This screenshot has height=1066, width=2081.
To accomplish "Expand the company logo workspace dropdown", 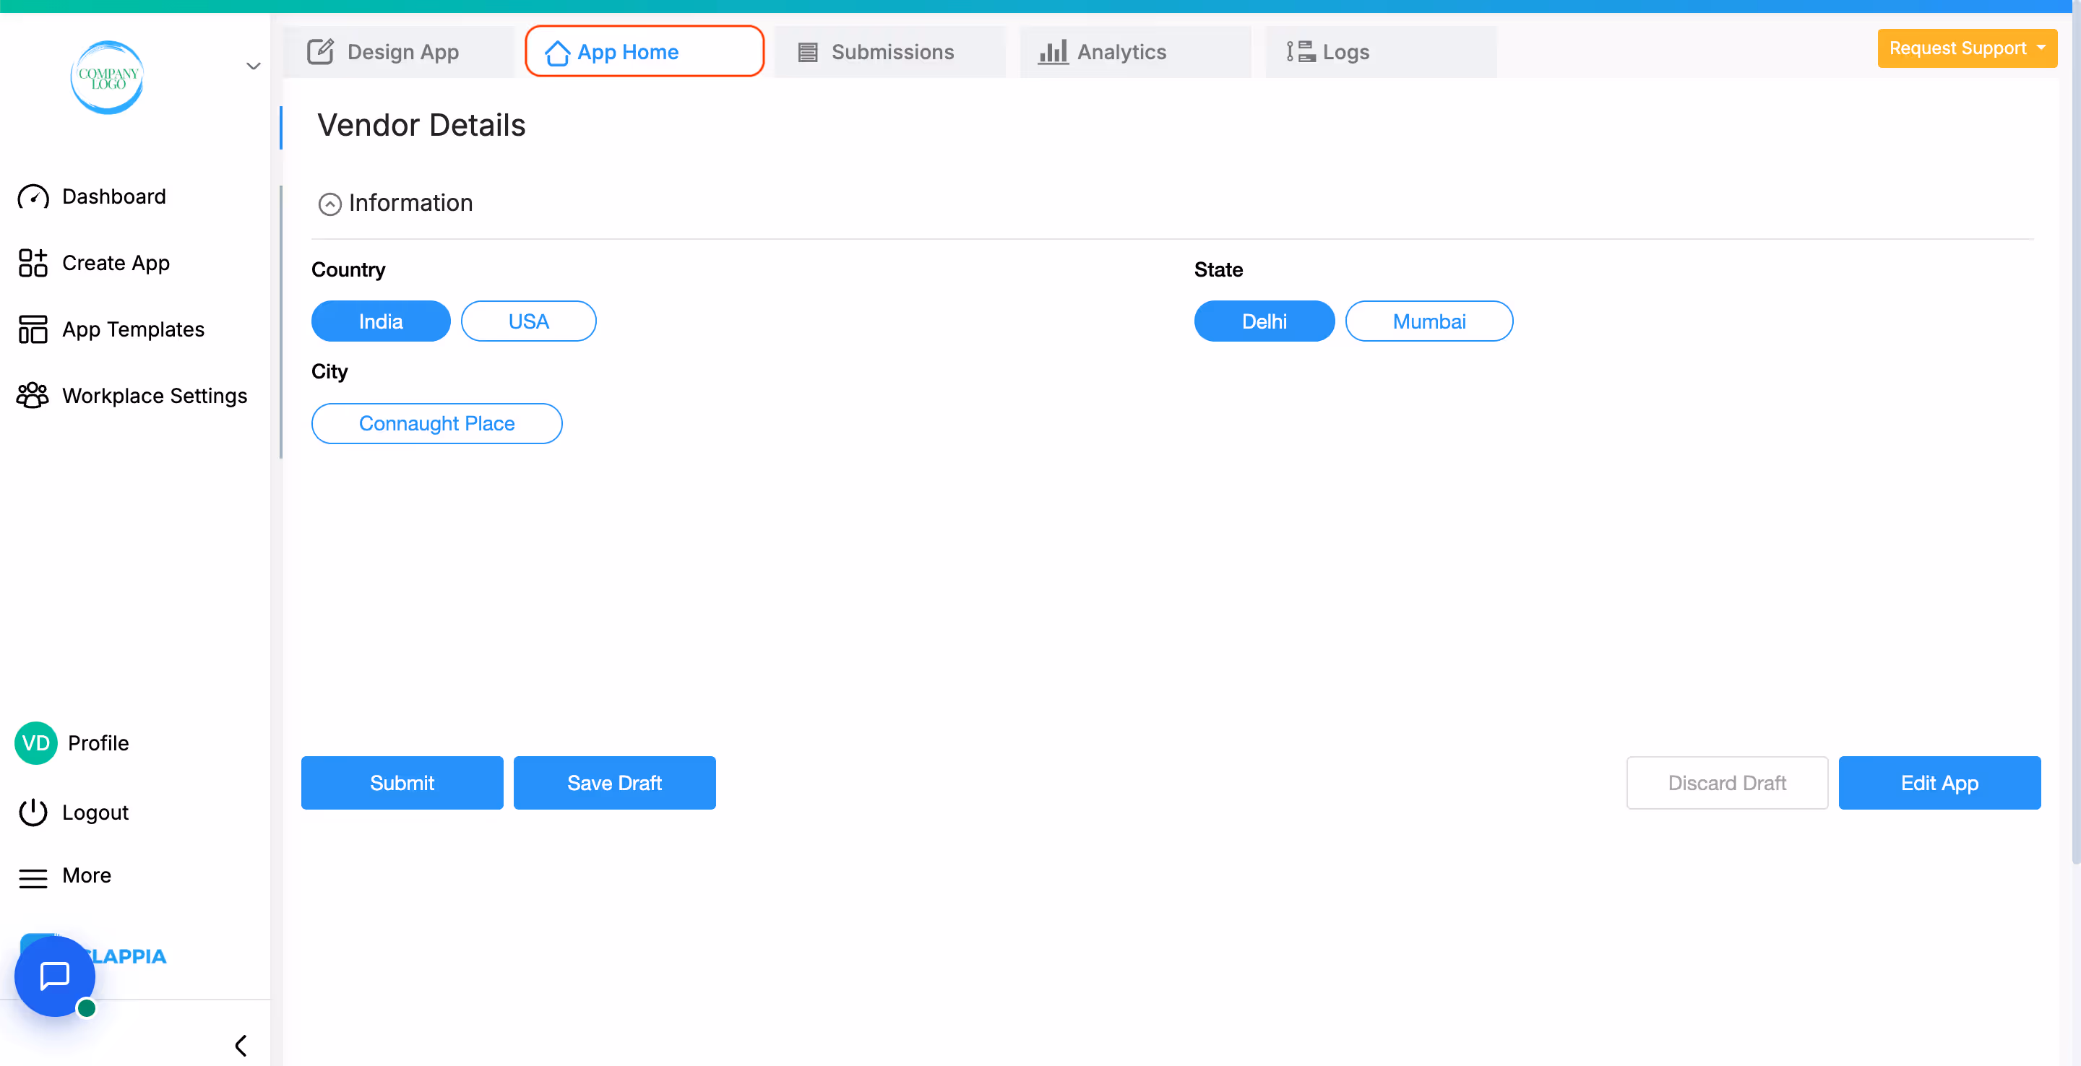I will pos(253,66).
